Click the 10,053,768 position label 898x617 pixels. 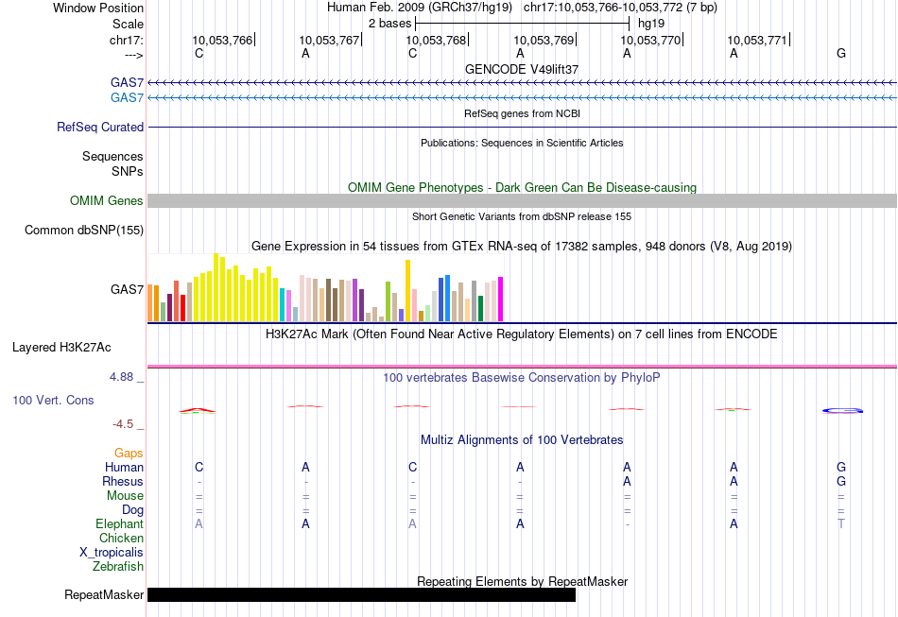pos(437,40)
